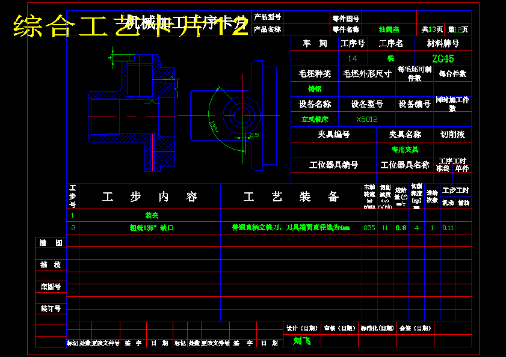This screenshot has height=357, width=506.
Task: Select the 进给次数 column header
Action: click(x=432, y=197)
